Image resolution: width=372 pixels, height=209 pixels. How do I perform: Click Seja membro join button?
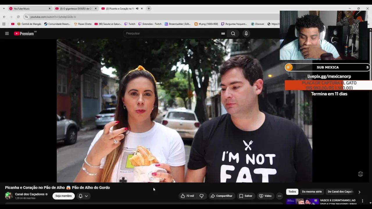pos(64,196)
